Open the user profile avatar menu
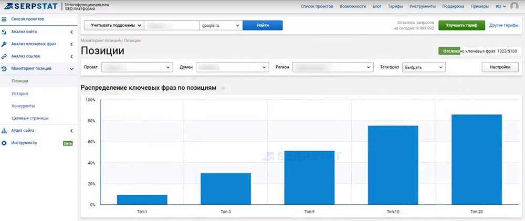The image size is (525, 221). pos(514,6)
